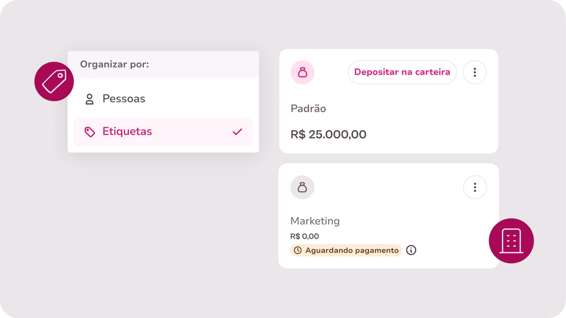The width and height of the screenshot is (566, 318).
Task: Click the Marketing wallet name
Action: coord(315,221)
